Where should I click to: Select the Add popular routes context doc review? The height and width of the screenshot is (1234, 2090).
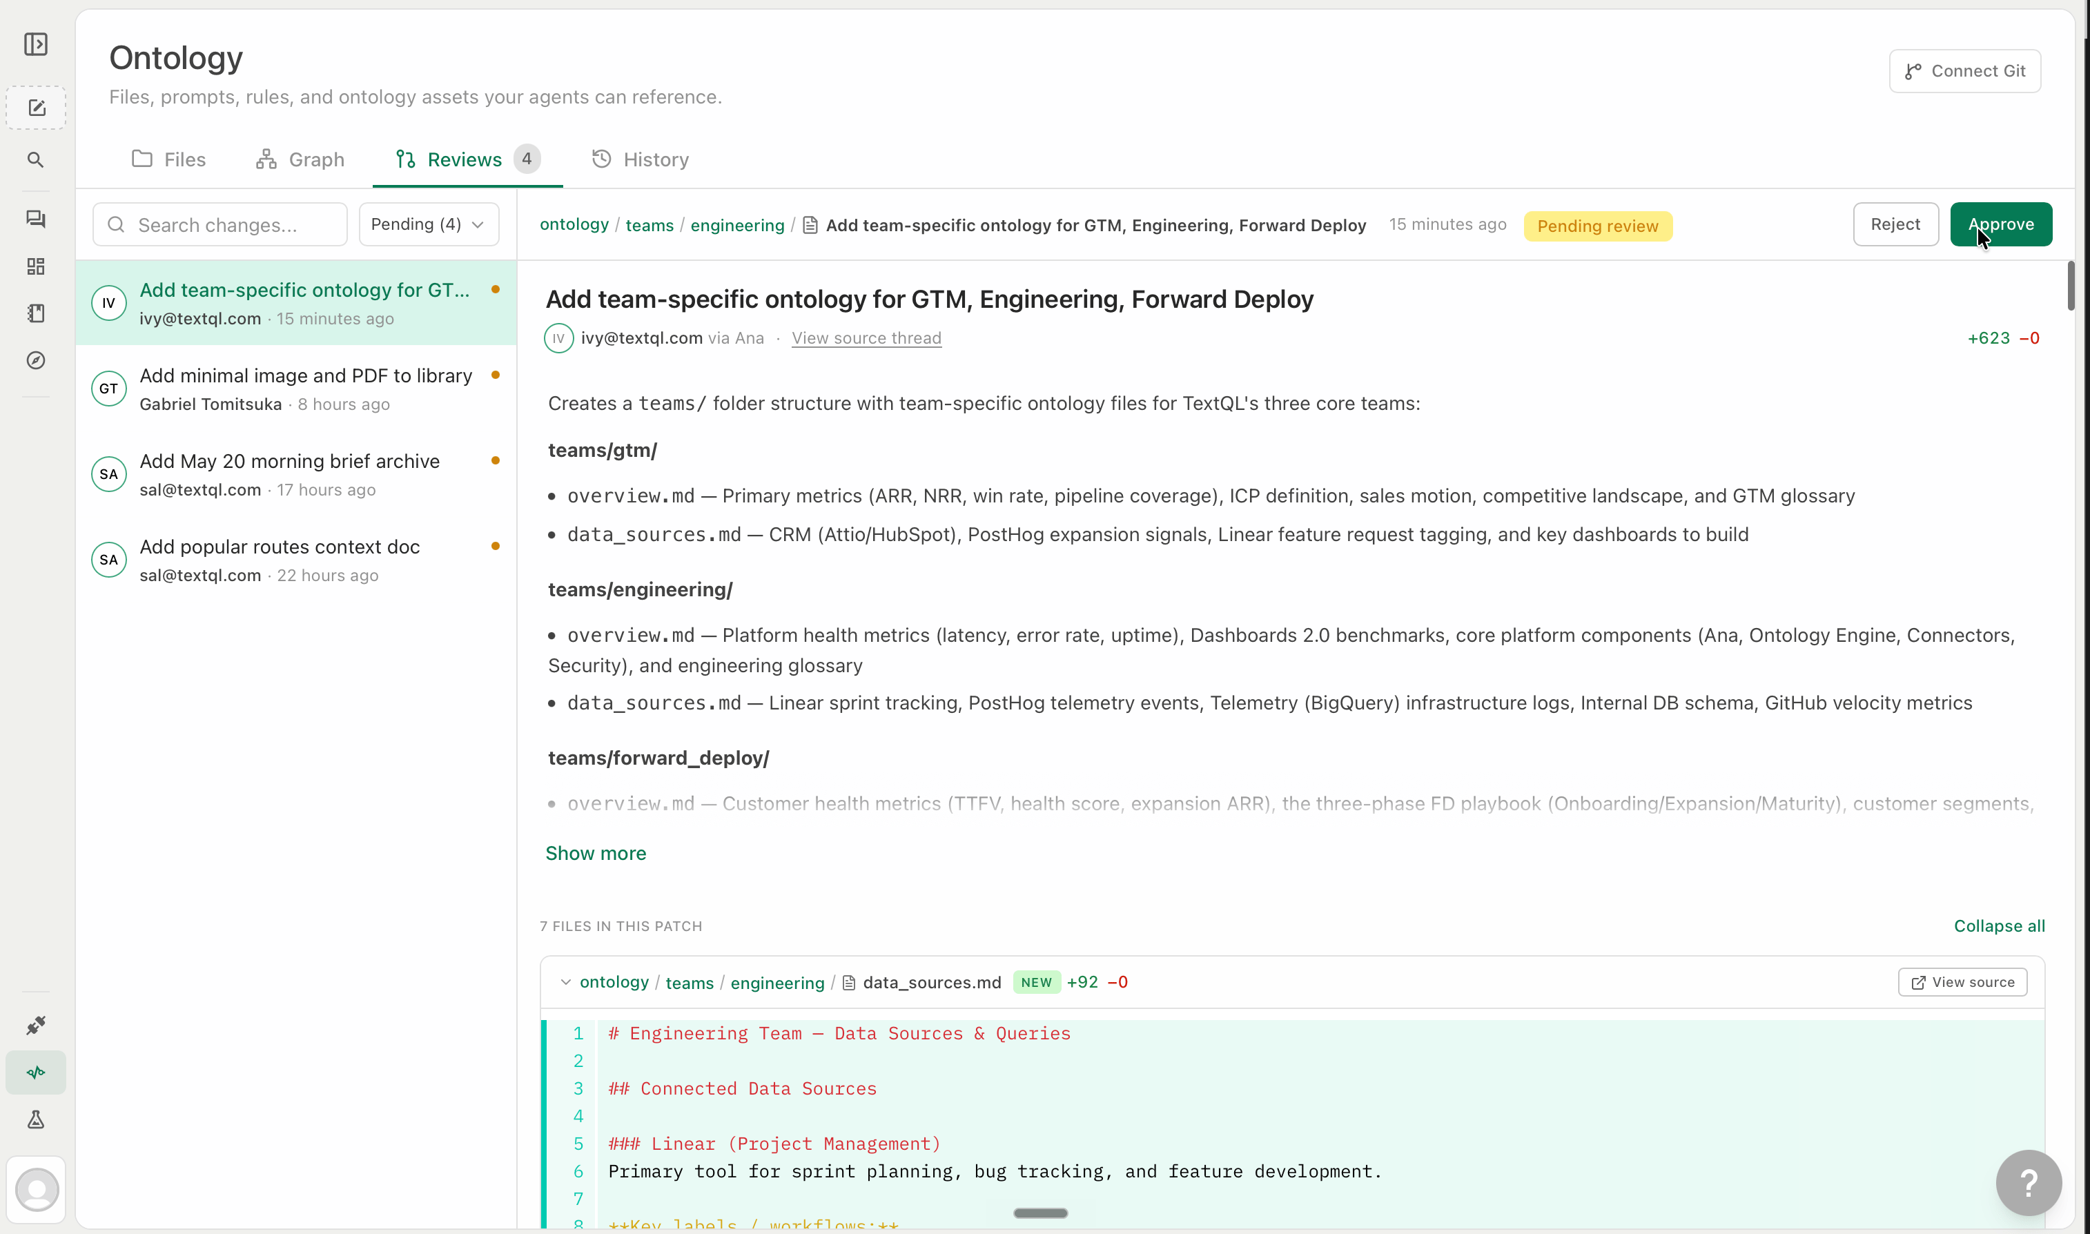coord(296,560)
